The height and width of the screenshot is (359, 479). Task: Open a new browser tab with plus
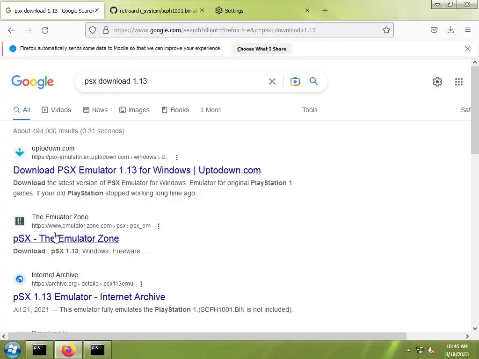[x=325, y=11]
